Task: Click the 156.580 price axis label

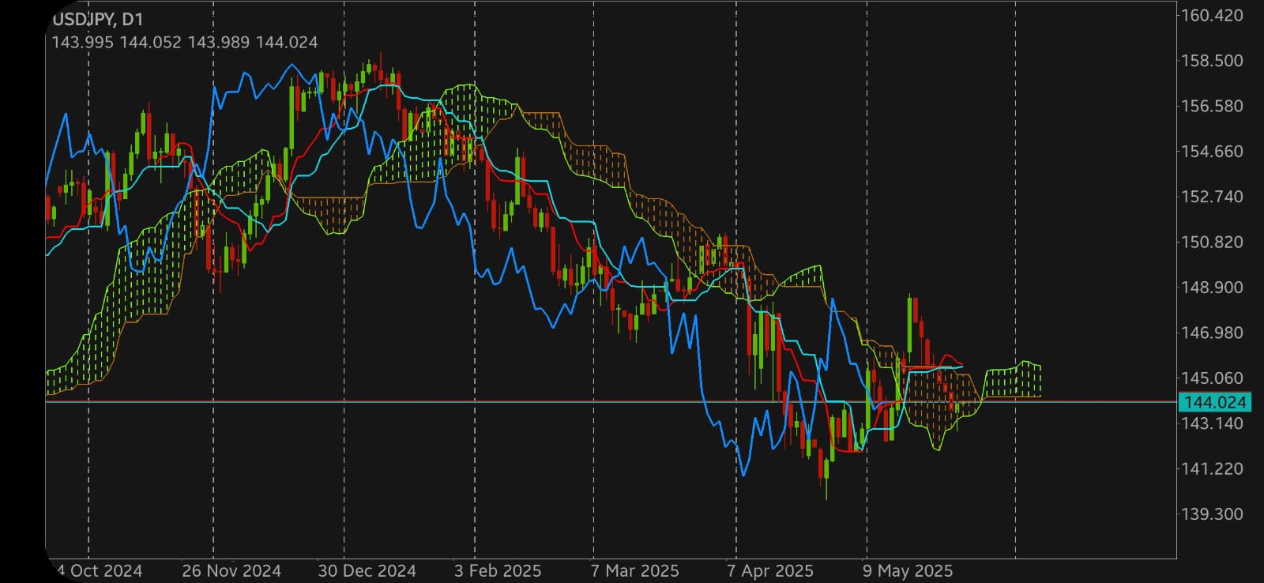Action: 1211,106
